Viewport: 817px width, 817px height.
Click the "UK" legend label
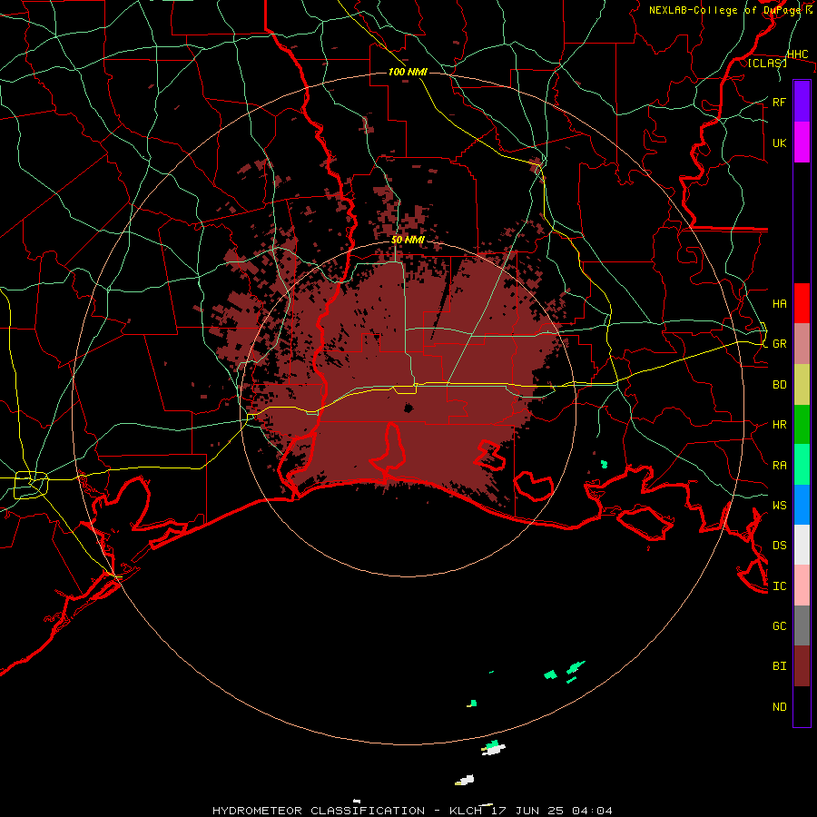tap(779, 143)
